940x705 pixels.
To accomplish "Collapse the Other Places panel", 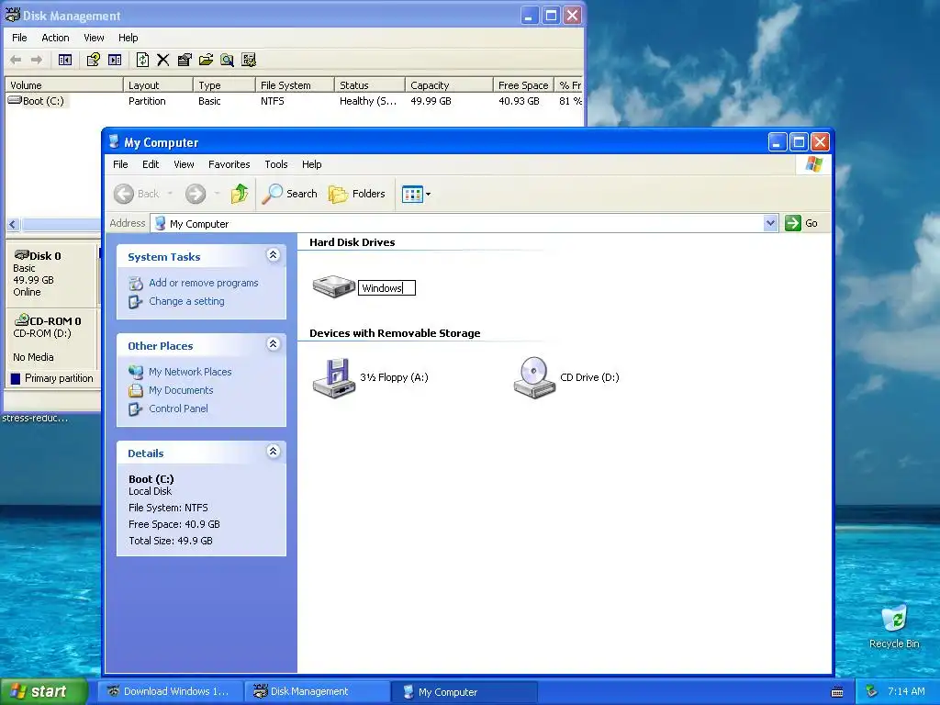I will pyautogui.click(x=273, y=344).
